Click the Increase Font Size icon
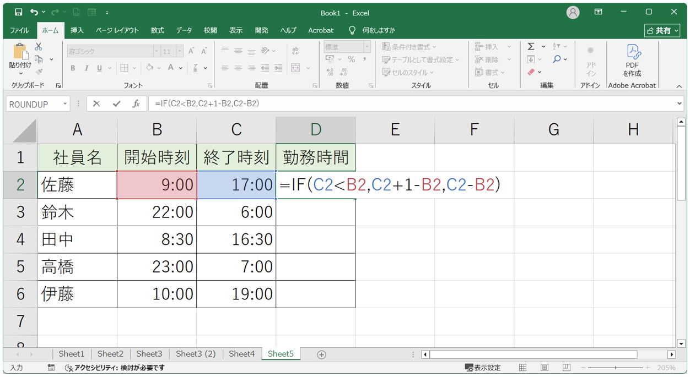The image size is (690, 377). pos(191,51)
